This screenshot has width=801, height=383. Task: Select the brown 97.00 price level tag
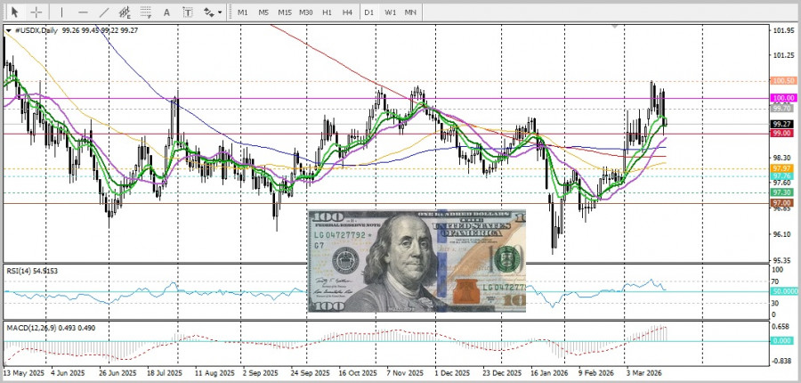[782, 203]
